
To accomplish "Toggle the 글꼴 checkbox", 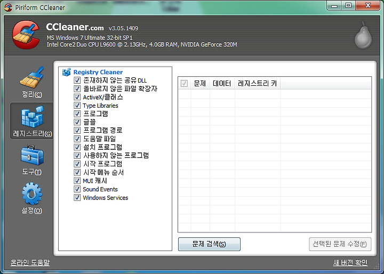I will click(77, 122).
